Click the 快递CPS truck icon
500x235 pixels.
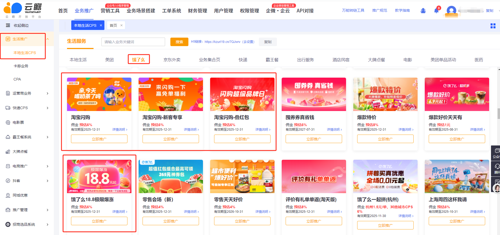click(x=8, y=108)
